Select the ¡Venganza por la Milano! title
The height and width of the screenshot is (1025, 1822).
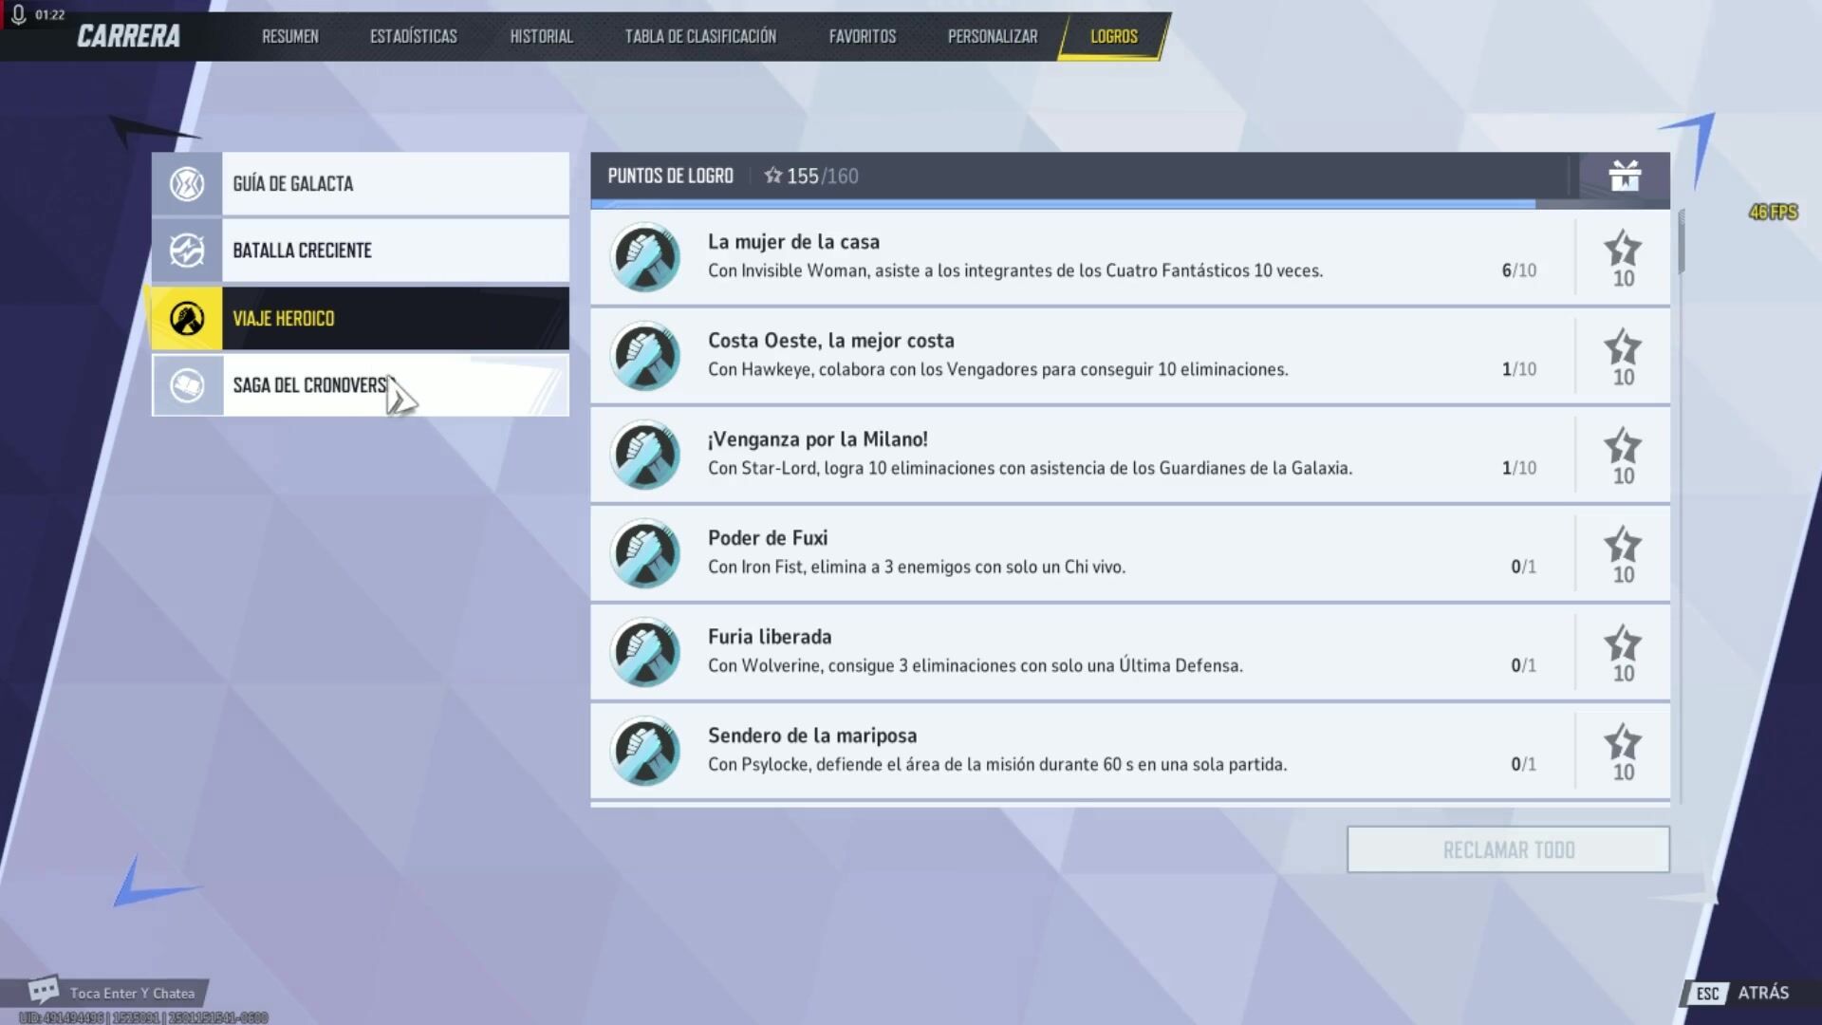(818, 439)
